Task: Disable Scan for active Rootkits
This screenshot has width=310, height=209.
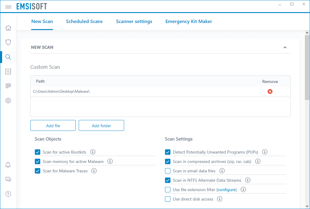Action: point(38,152)
